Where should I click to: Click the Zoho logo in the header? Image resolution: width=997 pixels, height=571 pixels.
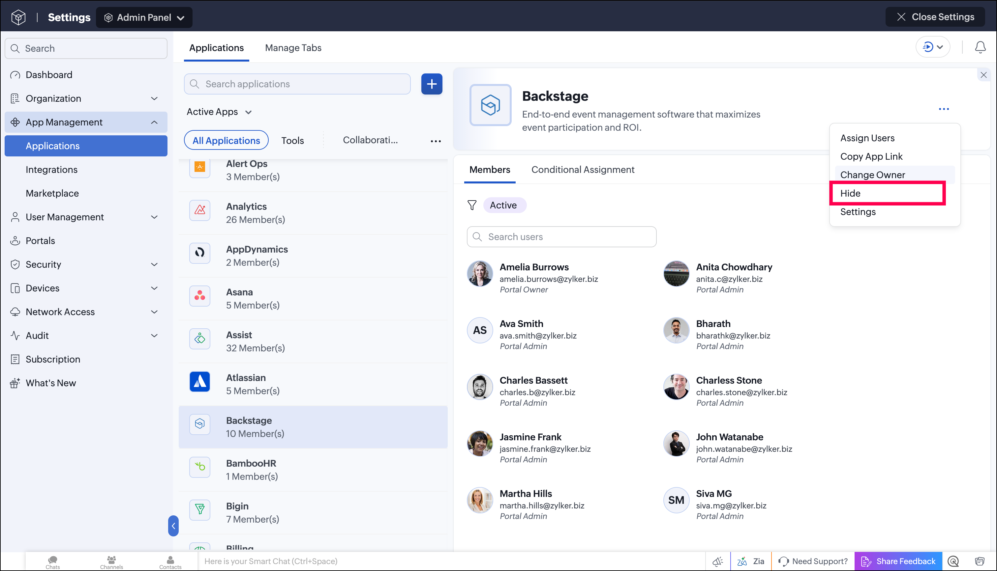[18, 17]
